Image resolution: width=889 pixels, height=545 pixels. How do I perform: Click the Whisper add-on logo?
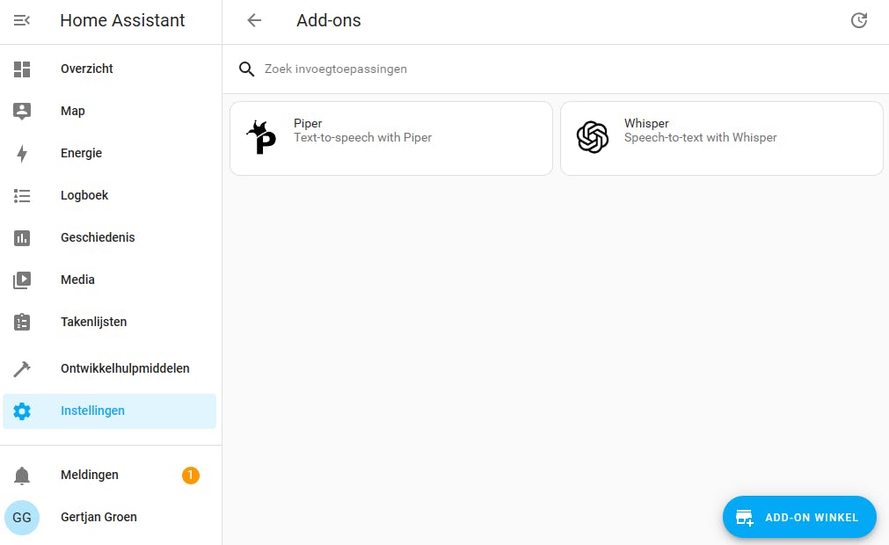point(593,138)
